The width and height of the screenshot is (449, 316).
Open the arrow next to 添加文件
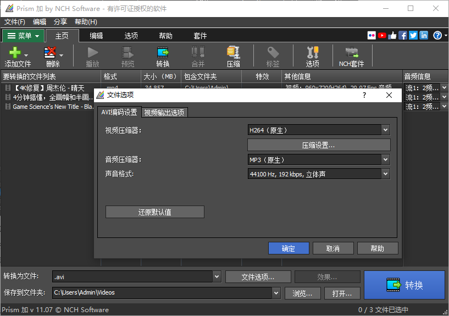click(x=26, y=55)
